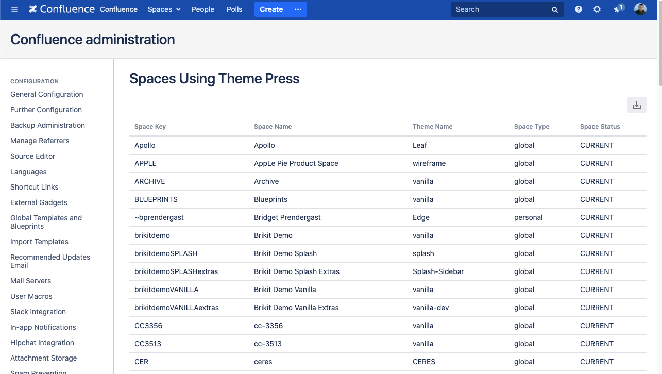Click the Theme Name column header
The height and width of the screenshot is (374, 662).
click(x=433, y=127)
